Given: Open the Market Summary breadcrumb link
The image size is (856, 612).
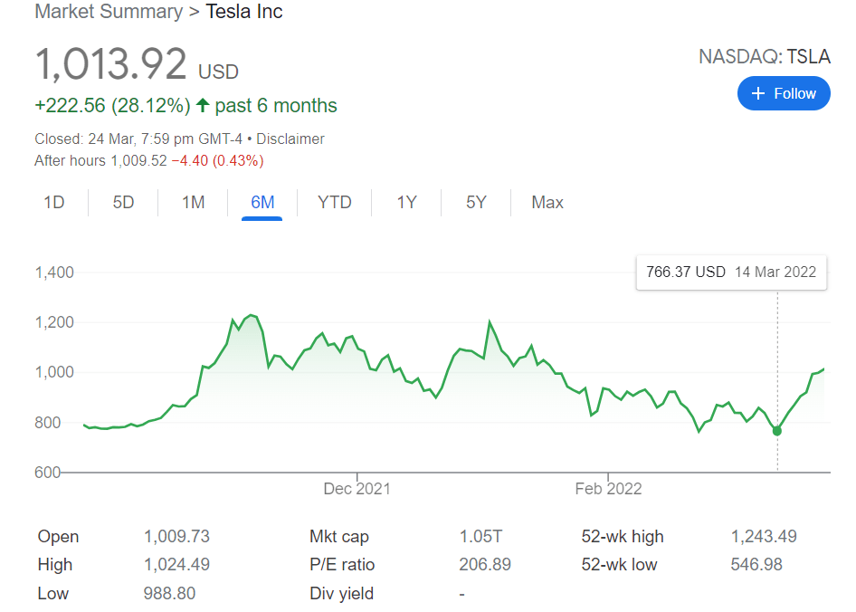Looking at the screenshot, I should coord(108,13).
